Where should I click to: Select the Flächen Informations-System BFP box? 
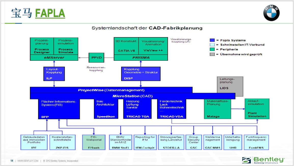point(59,109)
